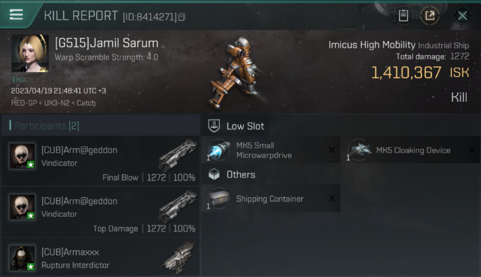
Task: Click the X beside Shipping Container
Action: click(332, 198)
